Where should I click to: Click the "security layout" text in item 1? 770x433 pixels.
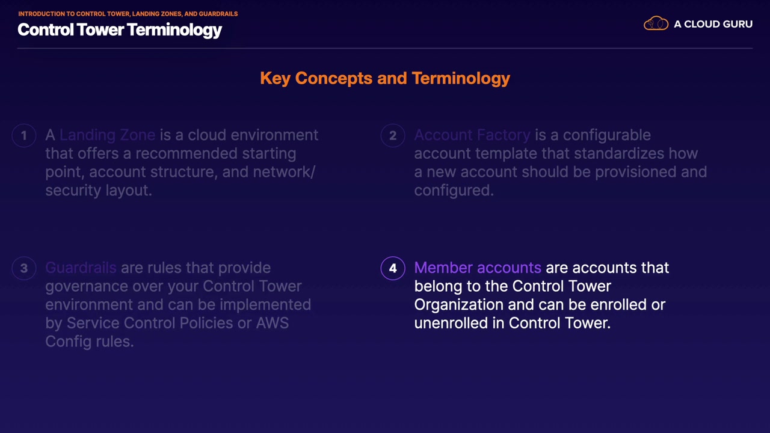click(97, 190)
